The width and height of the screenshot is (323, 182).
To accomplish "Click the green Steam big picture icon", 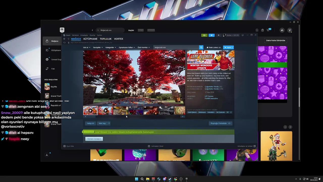I will tap(204, 35).
